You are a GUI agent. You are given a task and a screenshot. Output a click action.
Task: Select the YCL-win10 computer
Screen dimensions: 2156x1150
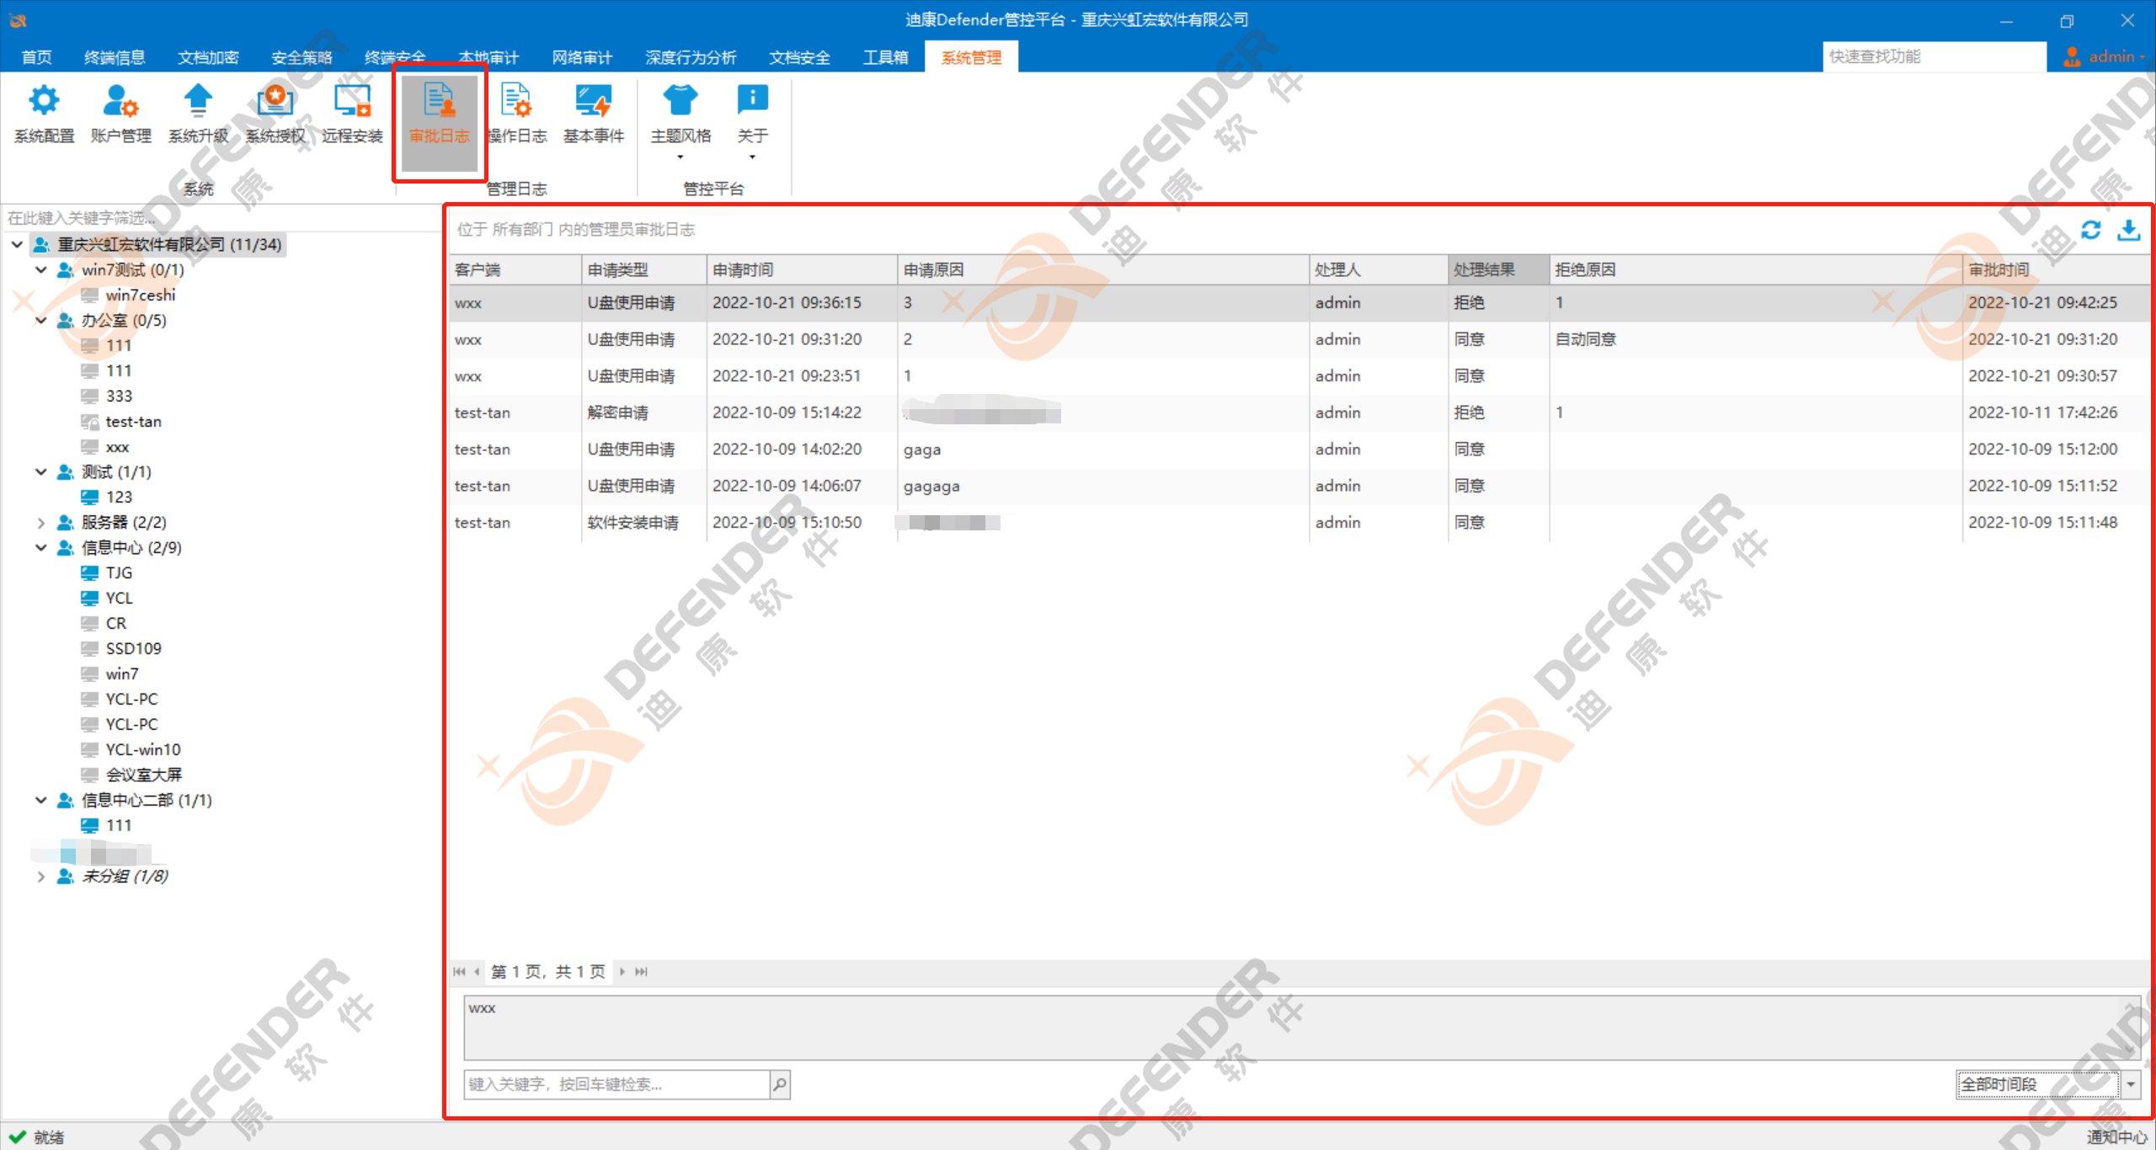coord(143,749)
